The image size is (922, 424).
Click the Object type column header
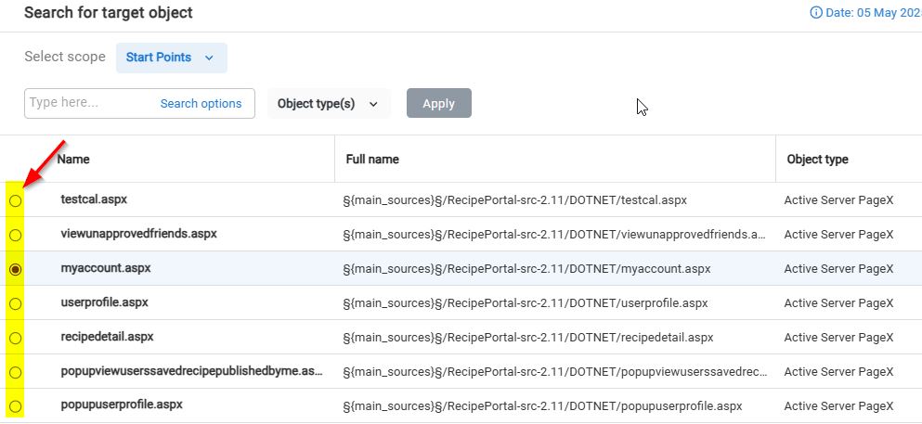pos(817,159)
